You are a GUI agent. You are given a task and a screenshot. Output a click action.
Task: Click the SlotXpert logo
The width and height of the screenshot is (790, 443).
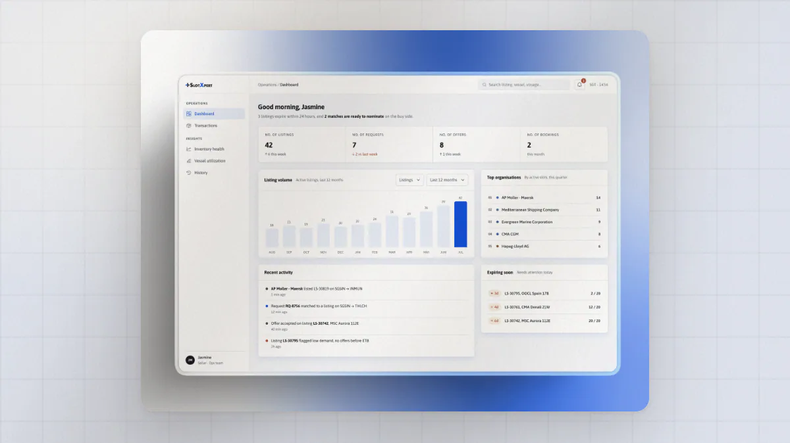199,85
